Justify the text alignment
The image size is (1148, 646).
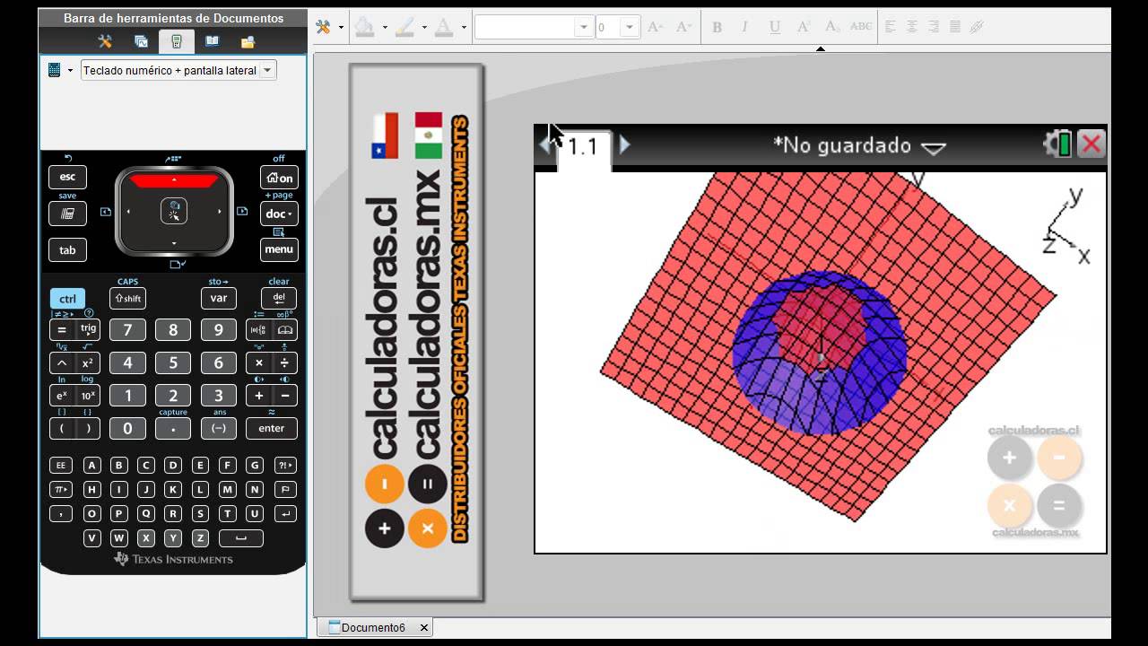pyautogui.click(x=955, y=27)
